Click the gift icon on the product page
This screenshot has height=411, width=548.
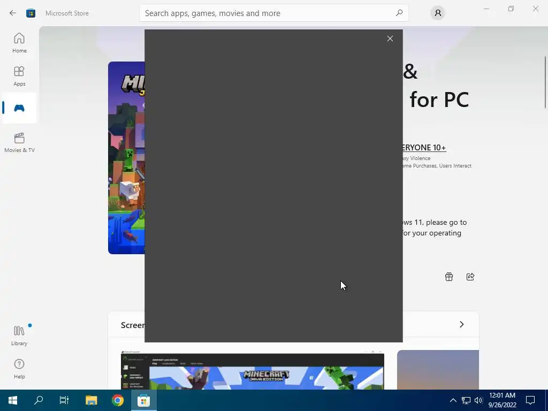pyautogui.click(x=449, y=277)
